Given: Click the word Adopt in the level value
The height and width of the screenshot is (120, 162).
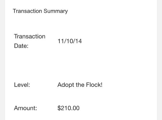Looking at the screenshot, I should click(x=66, y=85).
